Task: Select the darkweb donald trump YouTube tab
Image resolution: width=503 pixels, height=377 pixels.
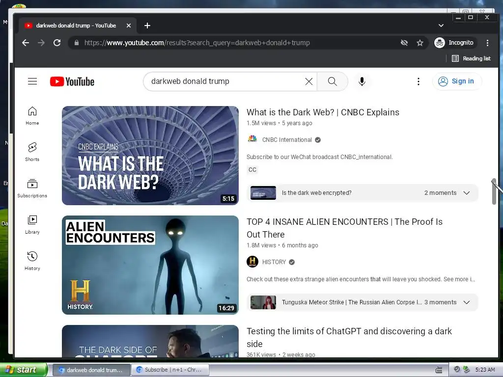Action: pos(77,26)
